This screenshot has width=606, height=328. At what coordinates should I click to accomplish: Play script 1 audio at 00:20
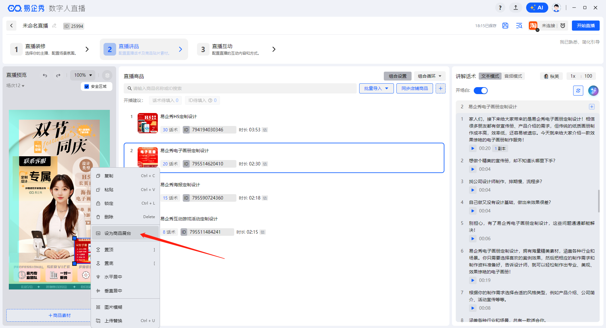click(x=472, y=148)
